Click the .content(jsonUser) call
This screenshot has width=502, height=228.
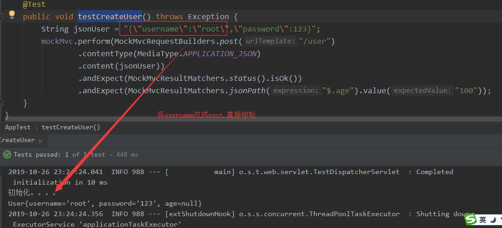coord(121,66)
